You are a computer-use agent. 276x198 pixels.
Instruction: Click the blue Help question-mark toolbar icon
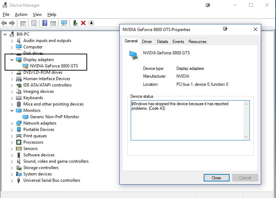[45, 23]
